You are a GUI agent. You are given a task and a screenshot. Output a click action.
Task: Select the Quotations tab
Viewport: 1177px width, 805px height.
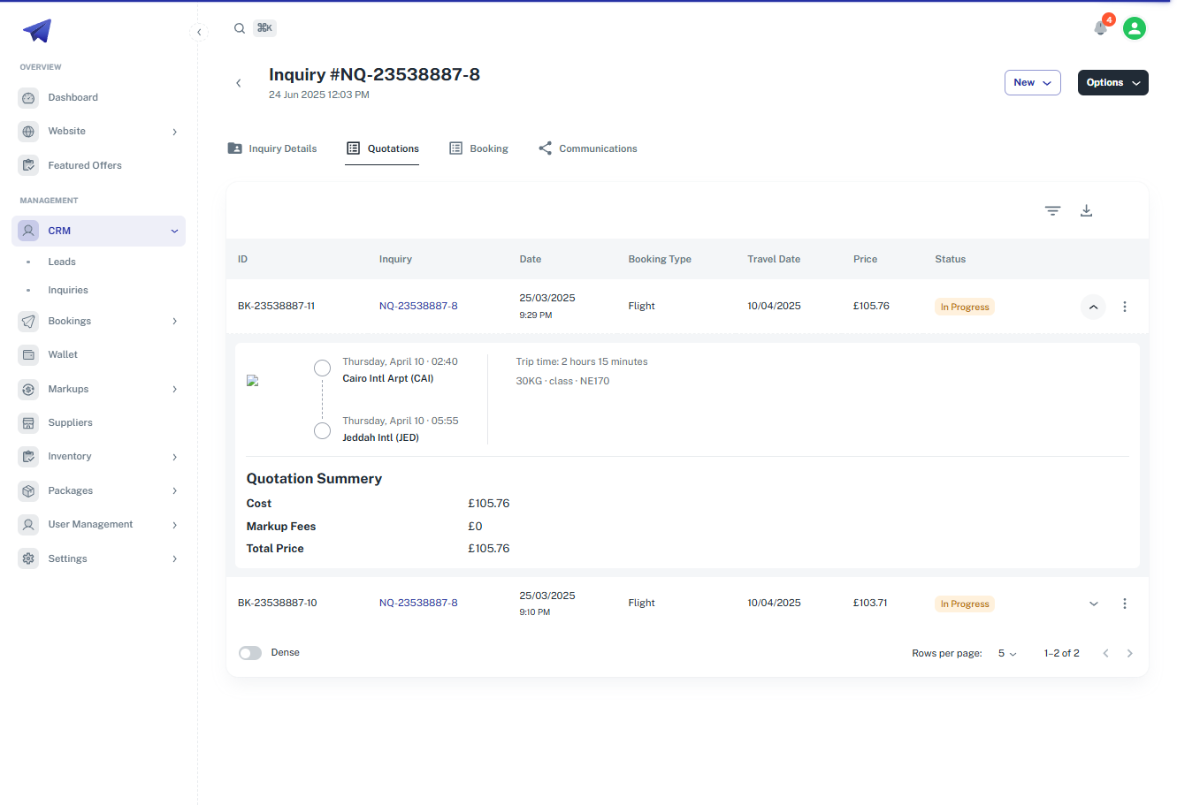(x=382, y=148)
